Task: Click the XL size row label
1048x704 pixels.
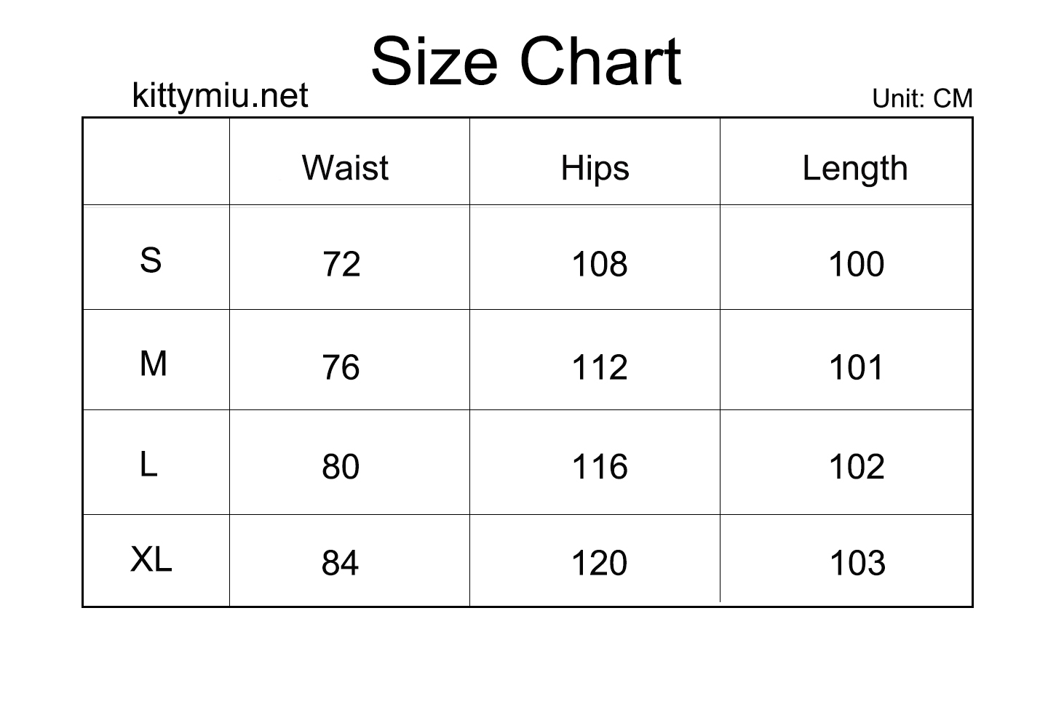Action: (151, 559)
